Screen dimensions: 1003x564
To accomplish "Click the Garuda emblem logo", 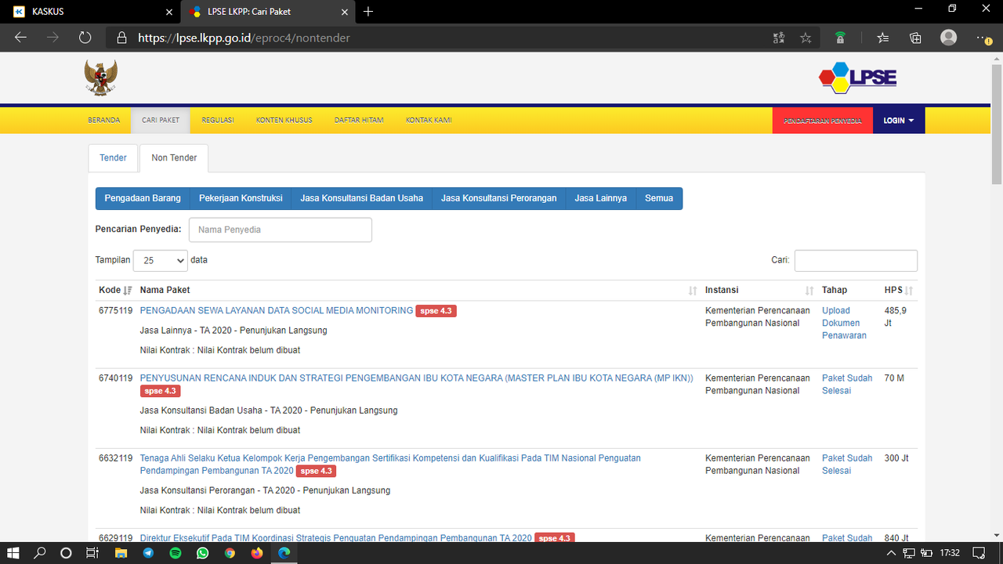I will click(x=101, y=78).
